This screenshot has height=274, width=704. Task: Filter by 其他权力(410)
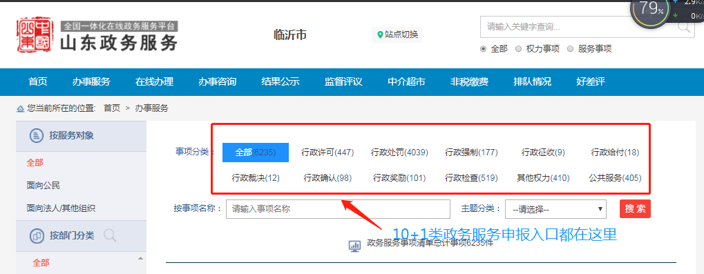543,178
